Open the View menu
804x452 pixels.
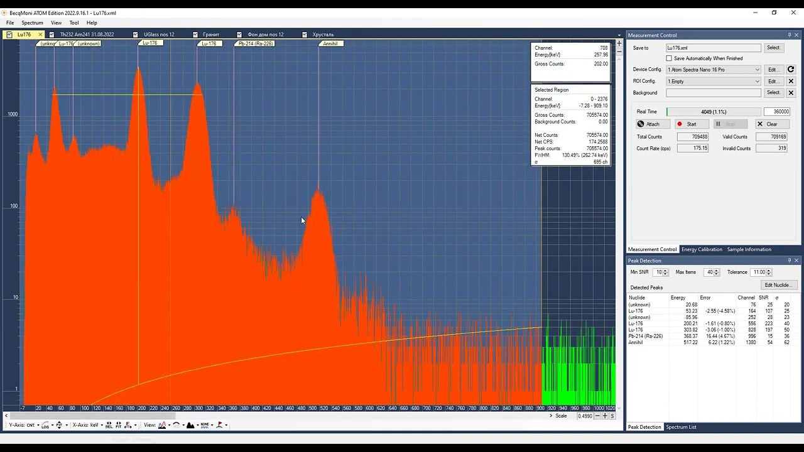click(56, 23)
